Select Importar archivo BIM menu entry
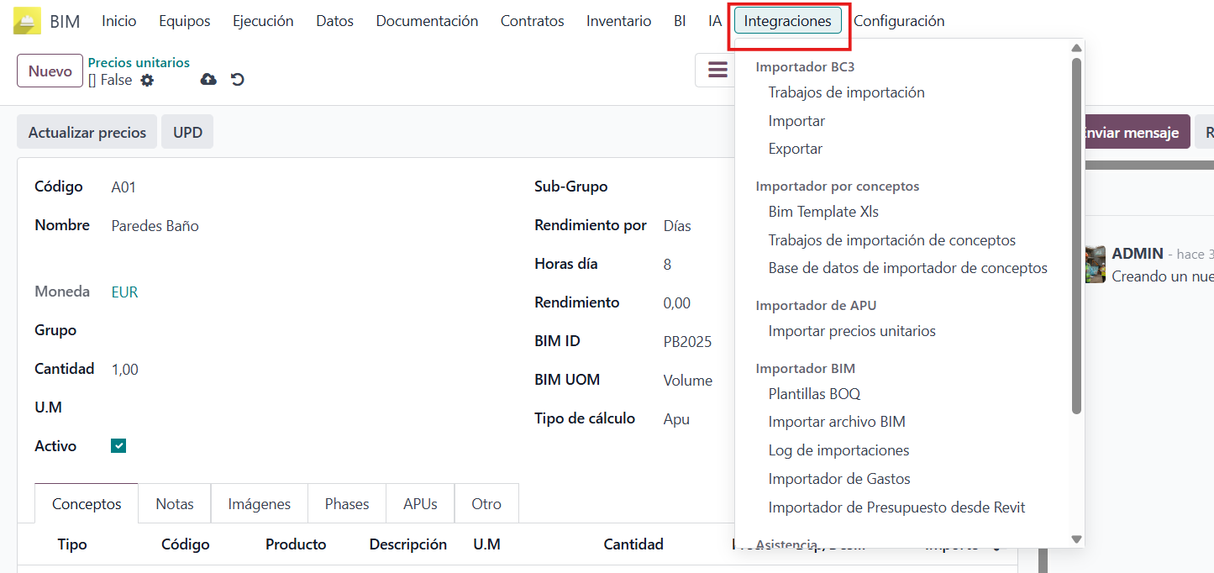Viewport: 1214px width, 573px height. [x=837, y=422]
